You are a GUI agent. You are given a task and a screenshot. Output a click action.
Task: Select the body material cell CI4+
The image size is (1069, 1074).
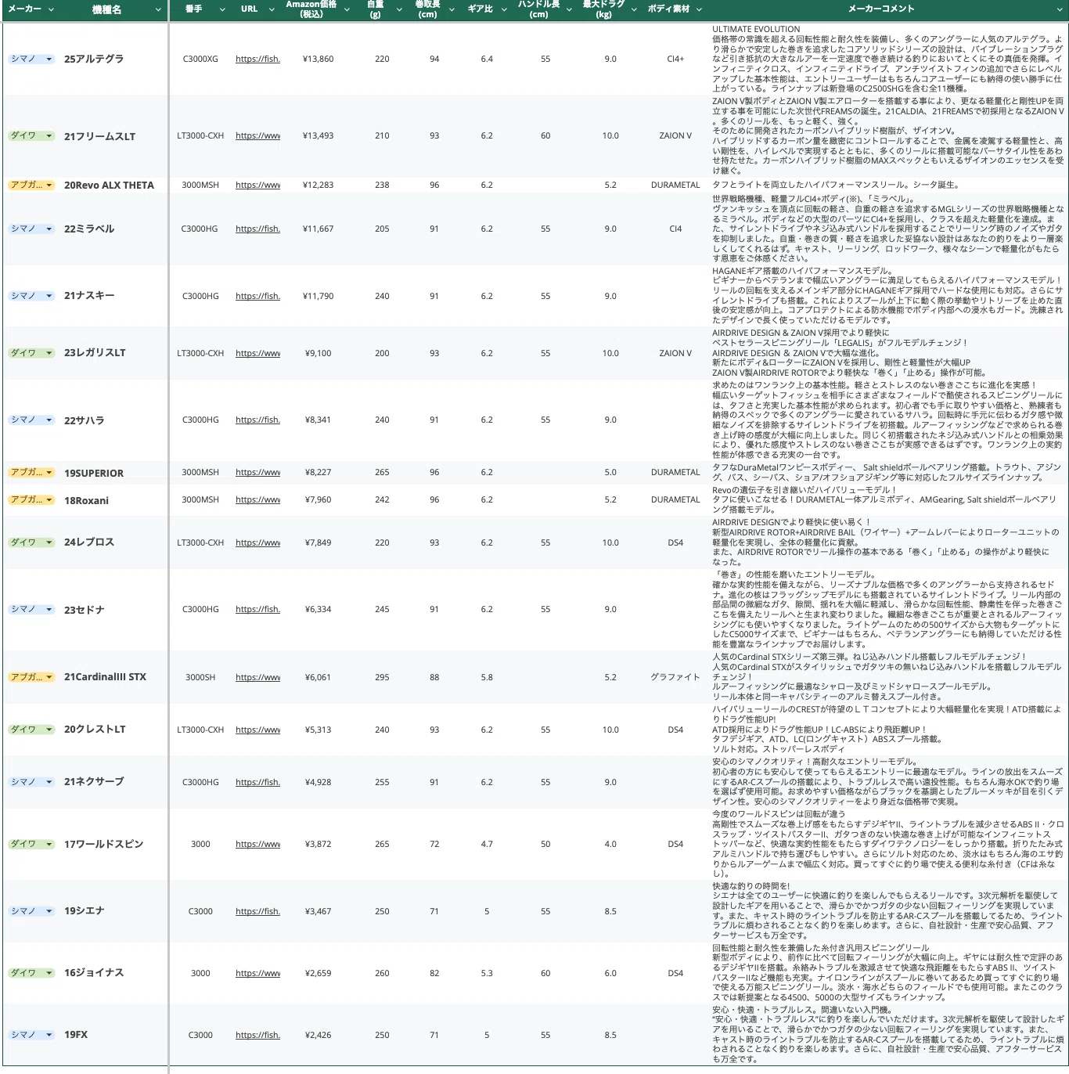(x=675, y=59)
